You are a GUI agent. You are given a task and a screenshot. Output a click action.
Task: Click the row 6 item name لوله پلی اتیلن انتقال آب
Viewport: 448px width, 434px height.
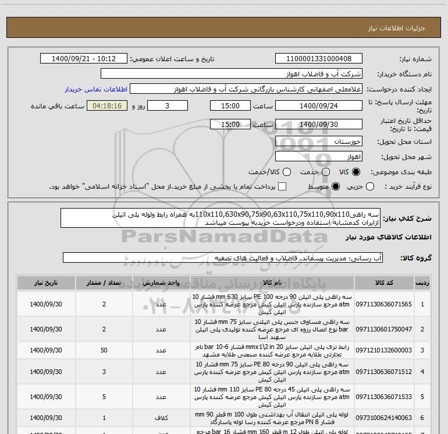[272, 418]
